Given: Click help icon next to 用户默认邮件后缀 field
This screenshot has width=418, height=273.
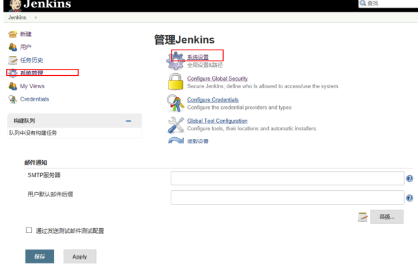Looking at the screenshot, I should click(x=410, y=198).
